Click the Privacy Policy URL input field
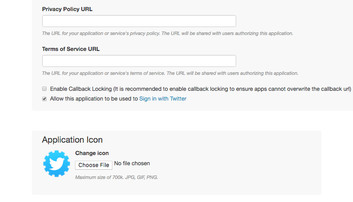Screen dimensions: 353x202 pos(139,21)
